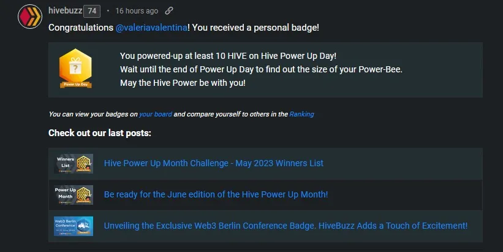Image resolution: width=503 pixels, height=252 pixels.
Task: Open the Web3 Berlin Conference thumbnail
Action: point(74,226)
